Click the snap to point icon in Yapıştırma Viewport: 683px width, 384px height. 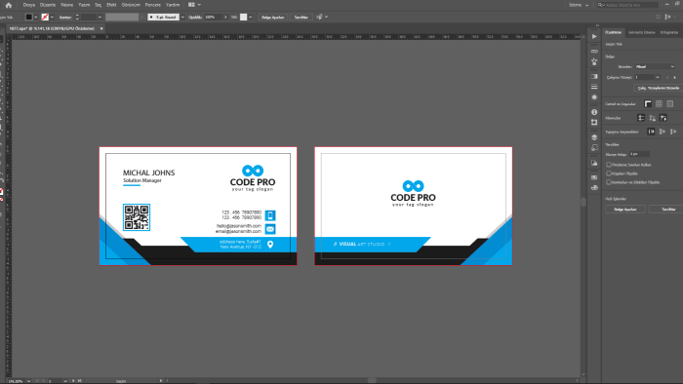coord(651,132)
